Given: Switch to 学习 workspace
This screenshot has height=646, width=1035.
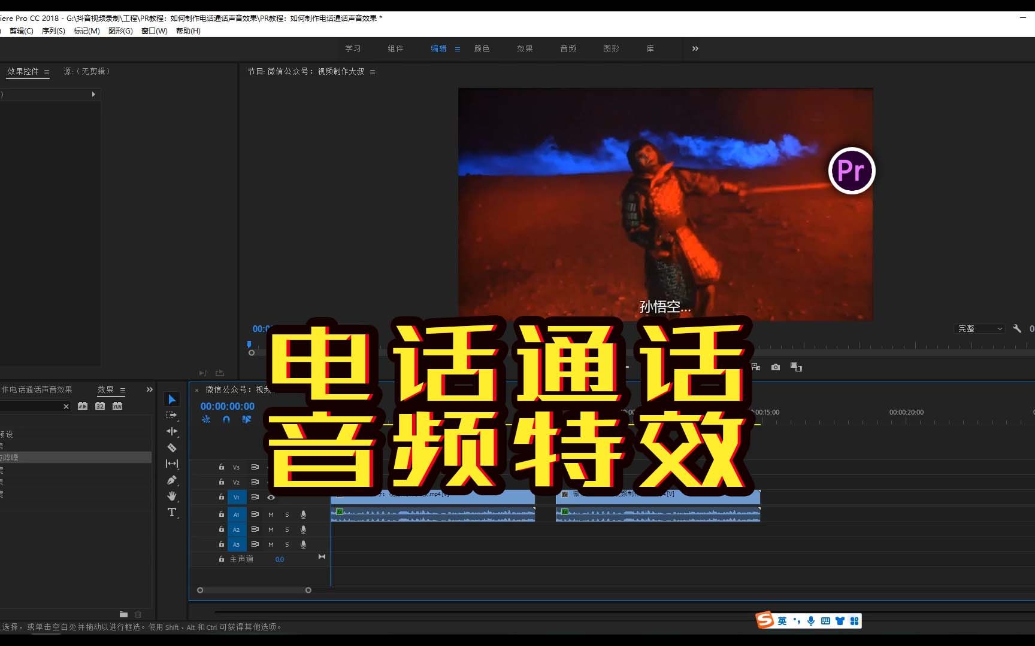Looking at the screenshot, I should coord(353,48).
